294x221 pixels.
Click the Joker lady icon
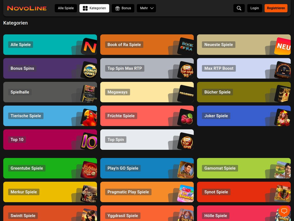point(283,117)
